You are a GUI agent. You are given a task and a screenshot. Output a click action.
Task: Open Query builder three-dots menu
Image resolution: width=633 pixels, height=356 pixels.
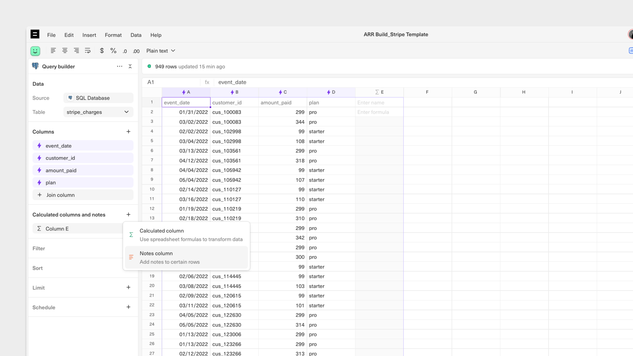click(x=119, y=66)
